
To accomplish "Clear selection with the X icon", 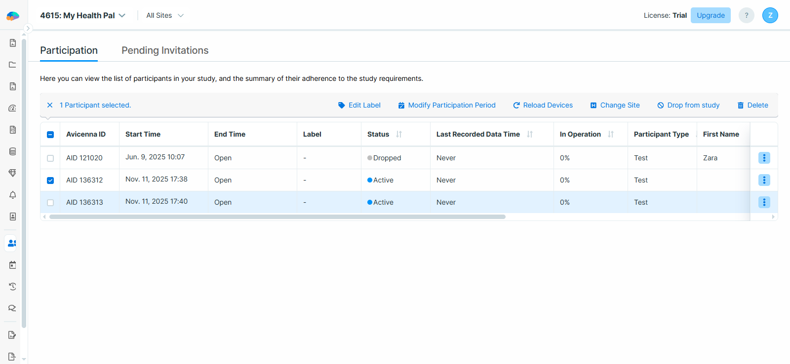I will pyautogui.click(x=50, y=105).
